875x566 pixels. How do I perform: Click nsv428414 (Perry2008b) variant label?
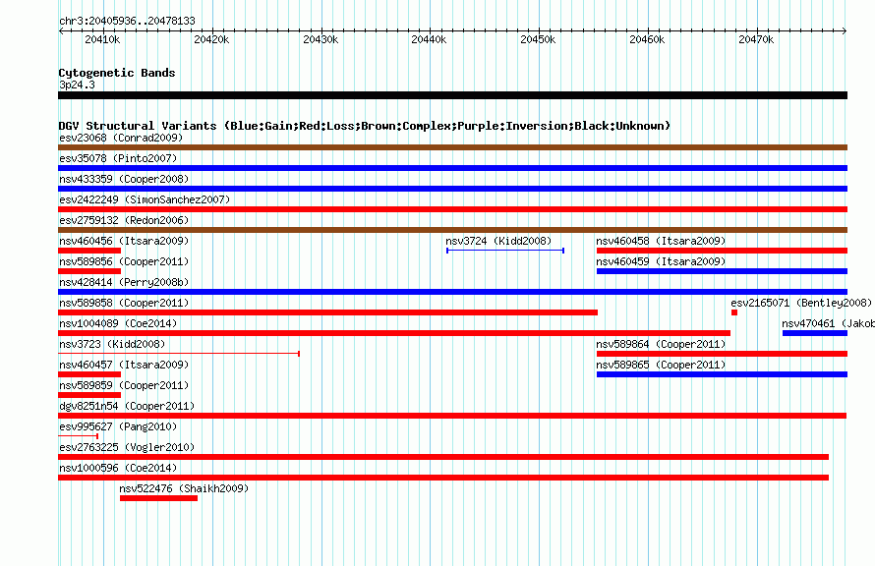point(124,282)
